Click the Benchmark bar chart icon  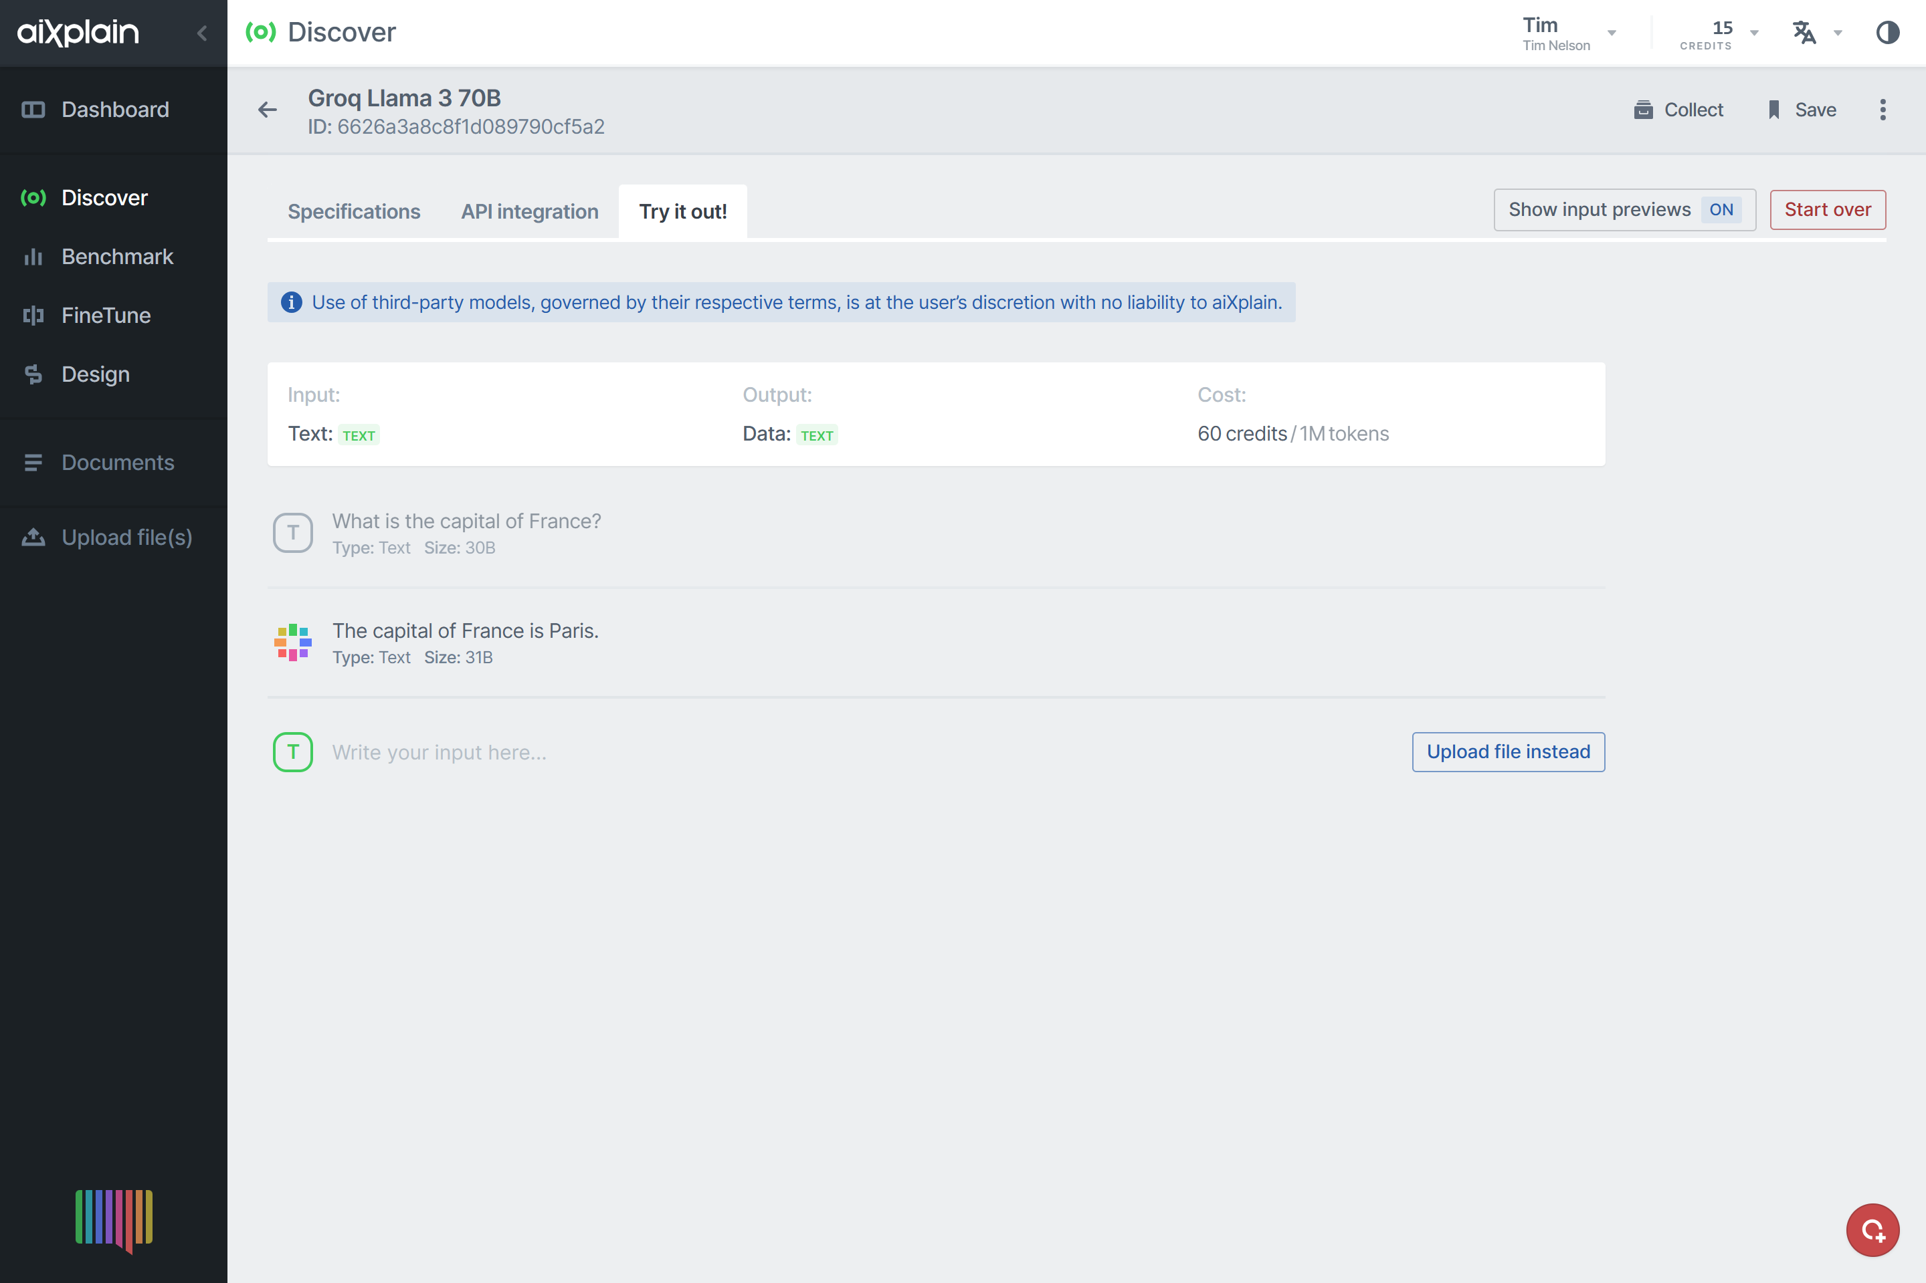click(x=33, y=257)
